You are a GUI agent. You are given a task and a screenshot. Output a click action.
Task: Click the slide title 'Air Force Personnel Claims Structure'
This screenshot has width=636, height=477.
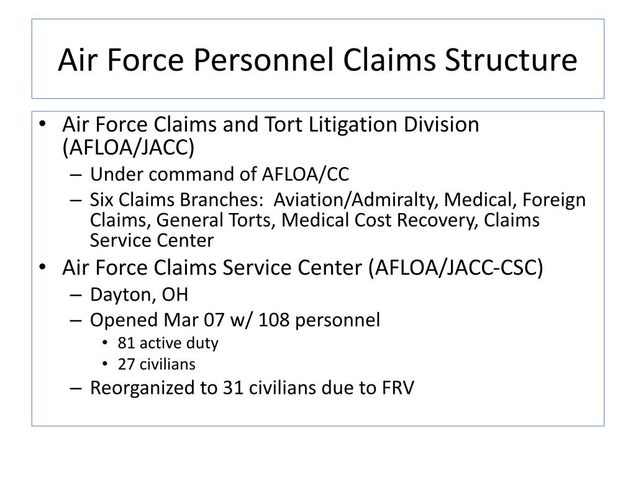pyautogui.click(x=317, y=60)
